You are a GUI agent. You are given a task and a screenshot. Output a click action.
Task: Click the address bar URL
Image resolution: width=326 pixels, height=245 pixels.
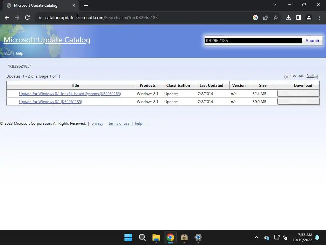[x=101, y=18]
